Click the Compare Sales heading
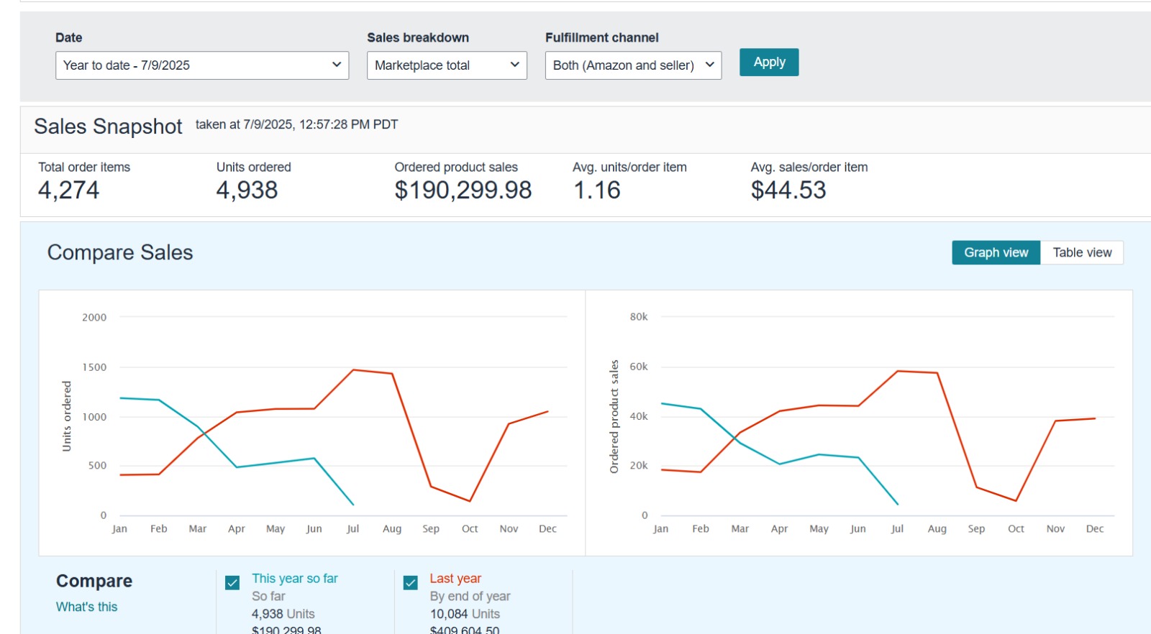 pos(120,253)
